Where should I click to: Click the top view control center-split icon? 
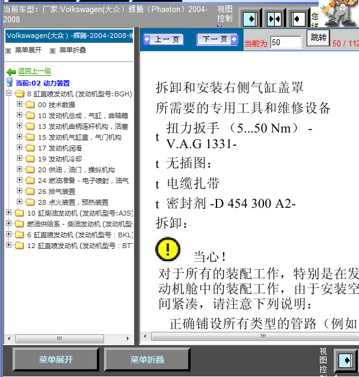[274, 19]
